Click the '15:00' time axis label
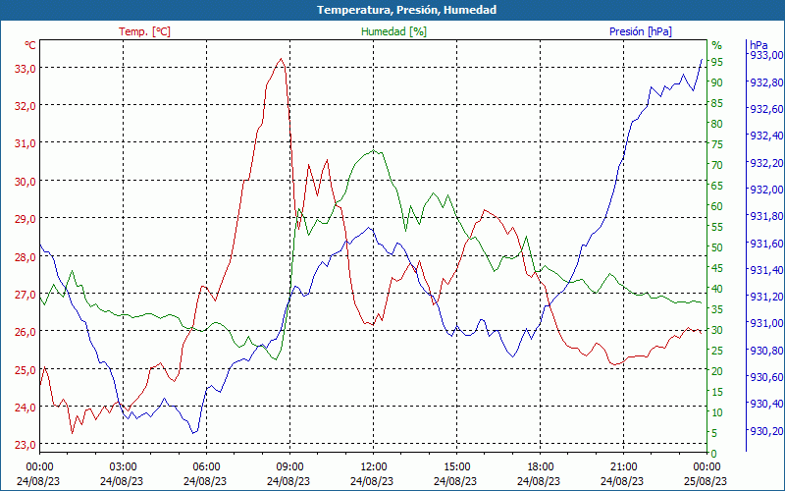 (x=456, y=467)
